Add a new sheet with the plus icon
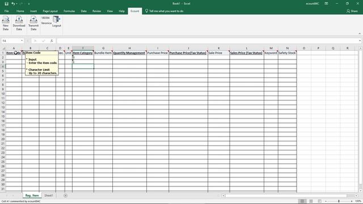This screenshot has height=204, width=363. point(66,195)
